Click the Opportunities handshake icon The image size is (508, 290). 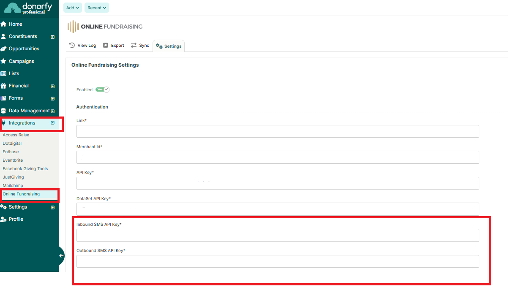(x=3, y=49)
